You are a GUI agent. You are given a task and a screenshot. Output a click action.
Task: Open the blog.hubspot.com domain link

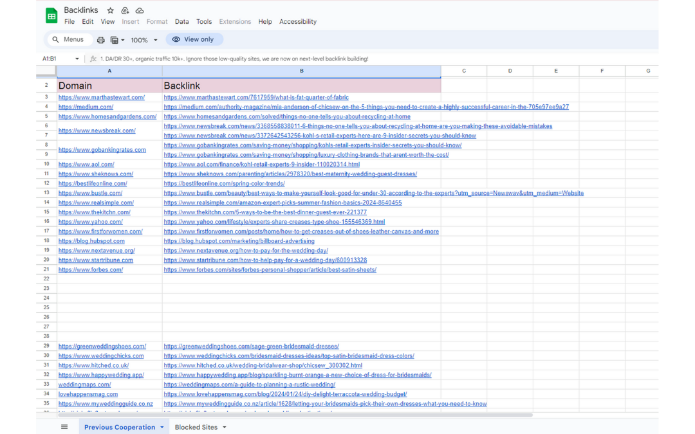[x=91, y=241]
